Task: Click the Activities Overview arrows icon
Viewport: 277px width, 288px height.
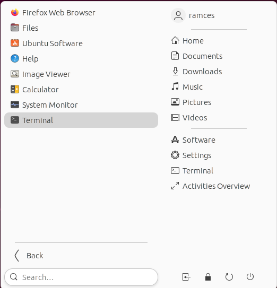Action: point(175,186)
